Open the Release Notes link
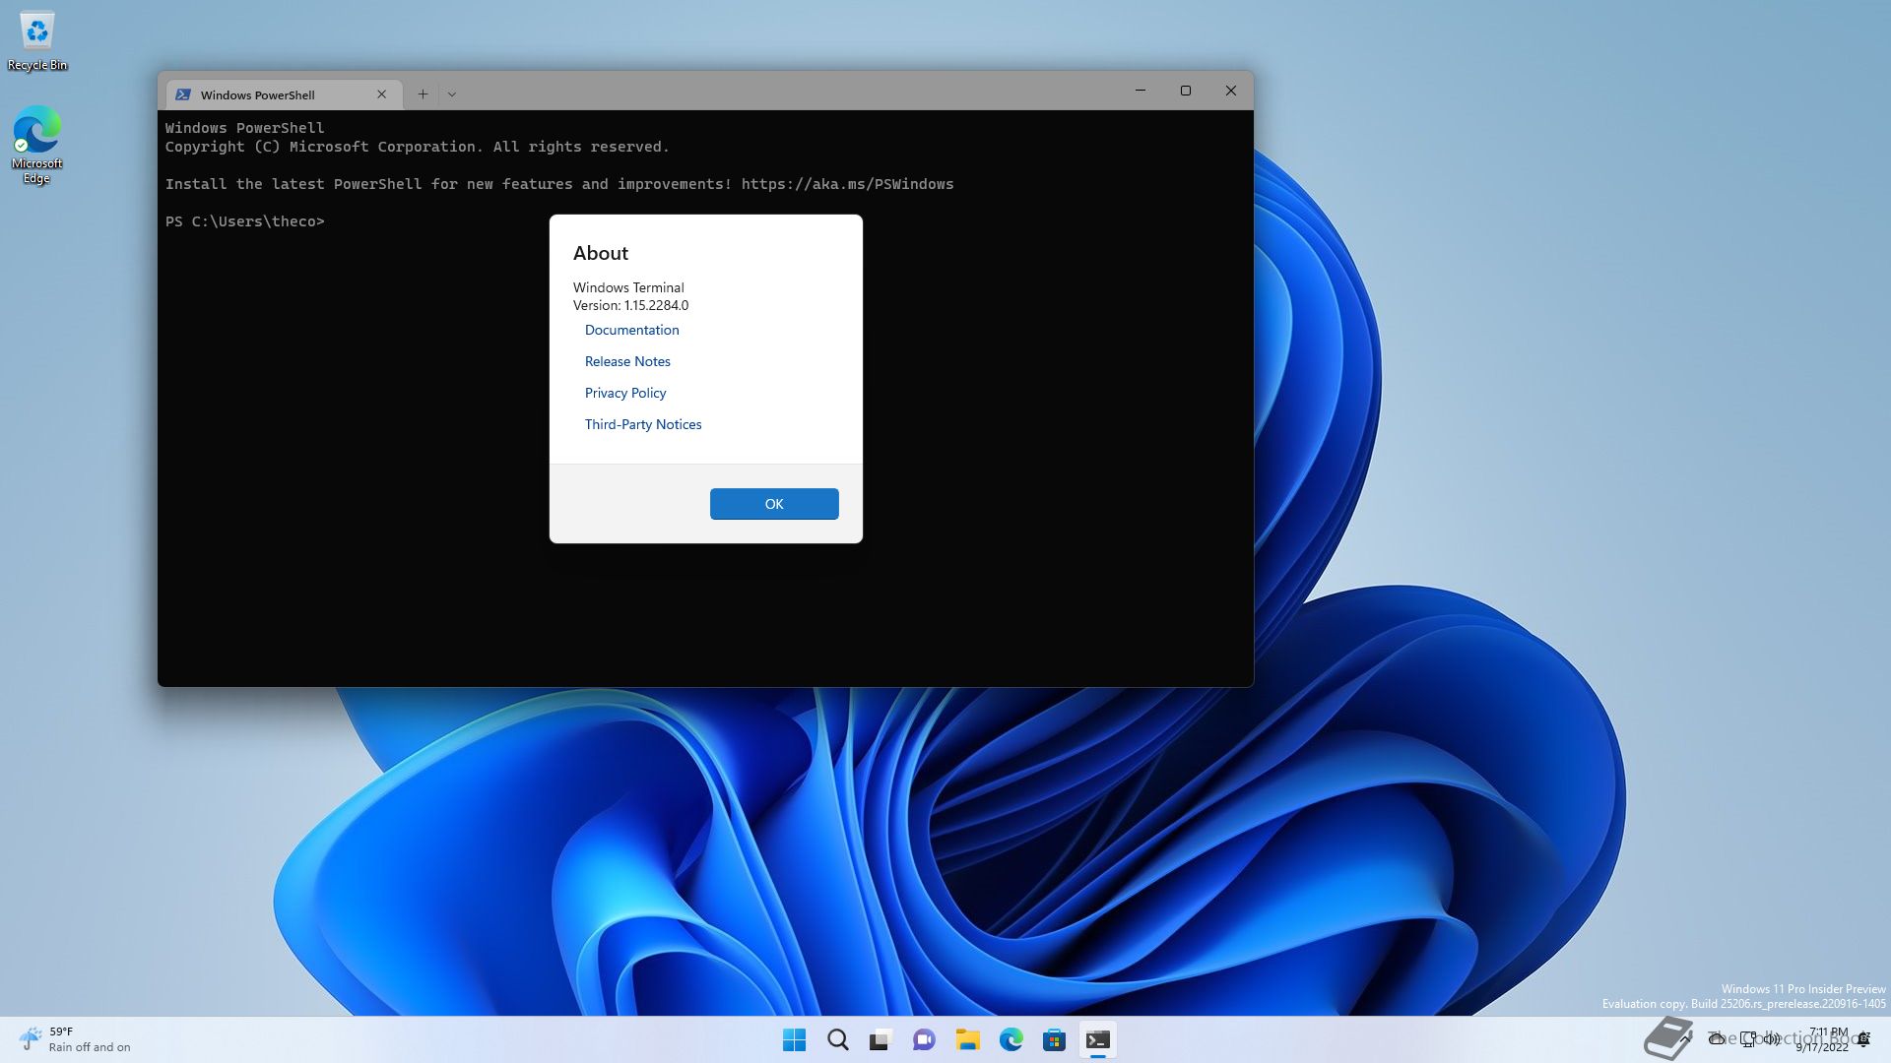The height and width of the screenshot is (1063, 1891). (x=627, y=361)
